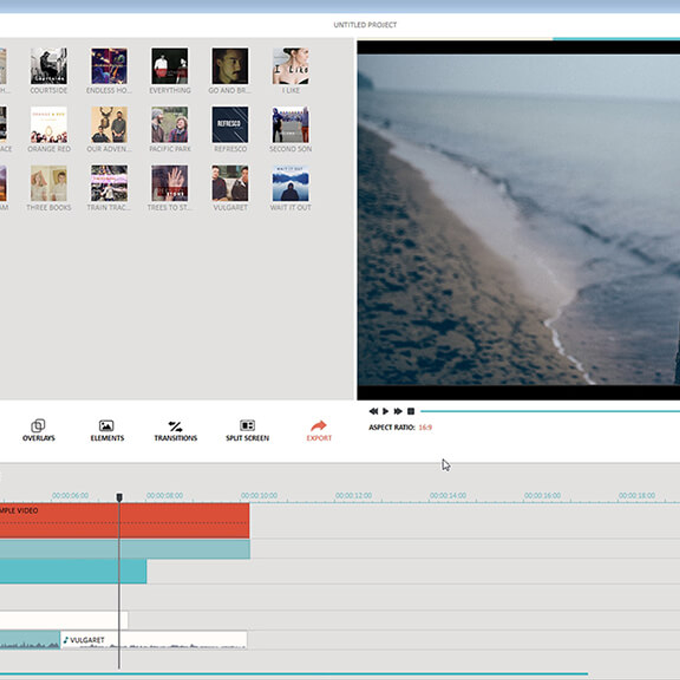Open the Elements library
The width and height of the screenshot is (680, 680).
coord(107,430)
